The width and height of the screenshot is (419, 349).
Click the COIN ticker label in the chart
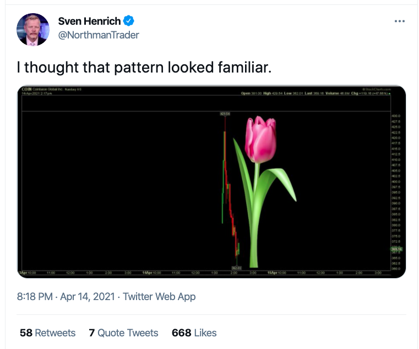pos(26,88)
